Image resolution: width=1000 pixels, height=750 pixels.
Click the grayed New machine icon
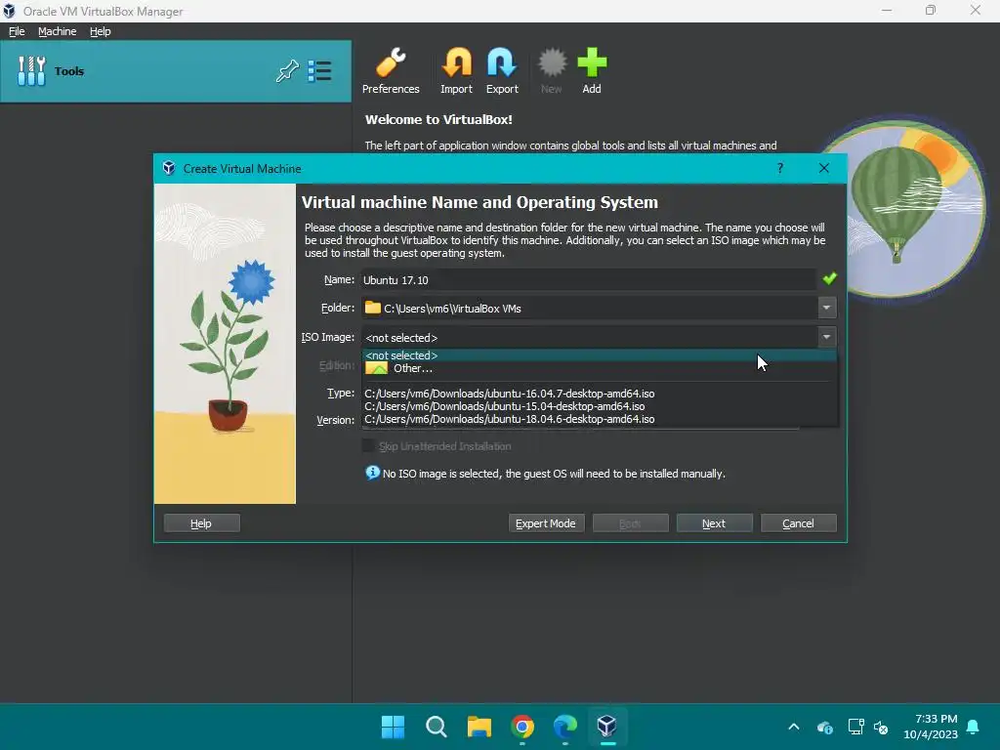coord(552,70)
